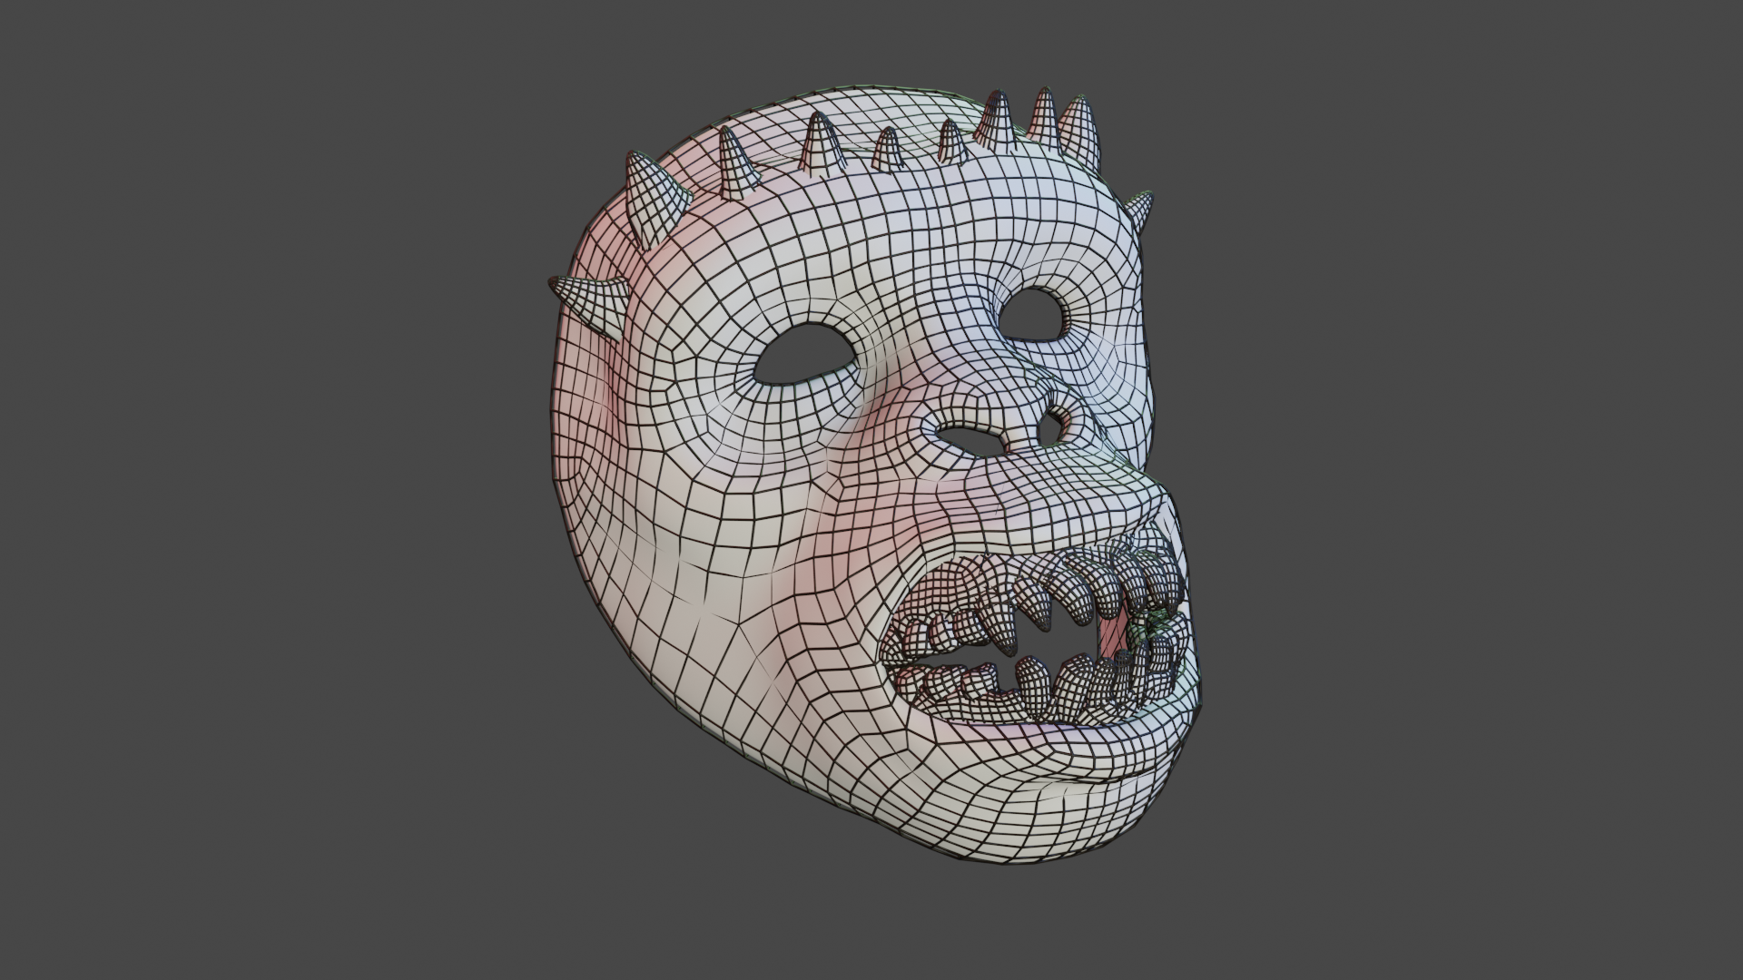This screenshot has width=1743, height=980.
Task: Click the larger front nostril opening
Action: (x=971, y=440)
